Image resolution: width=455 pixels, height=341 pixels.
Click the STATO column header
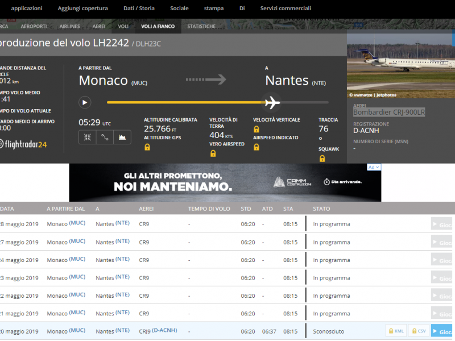tap(321, 209)
